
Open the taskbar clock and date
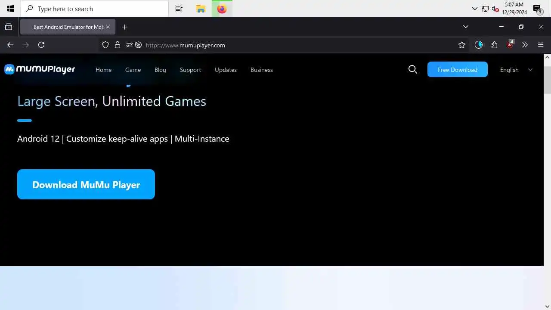514,9
